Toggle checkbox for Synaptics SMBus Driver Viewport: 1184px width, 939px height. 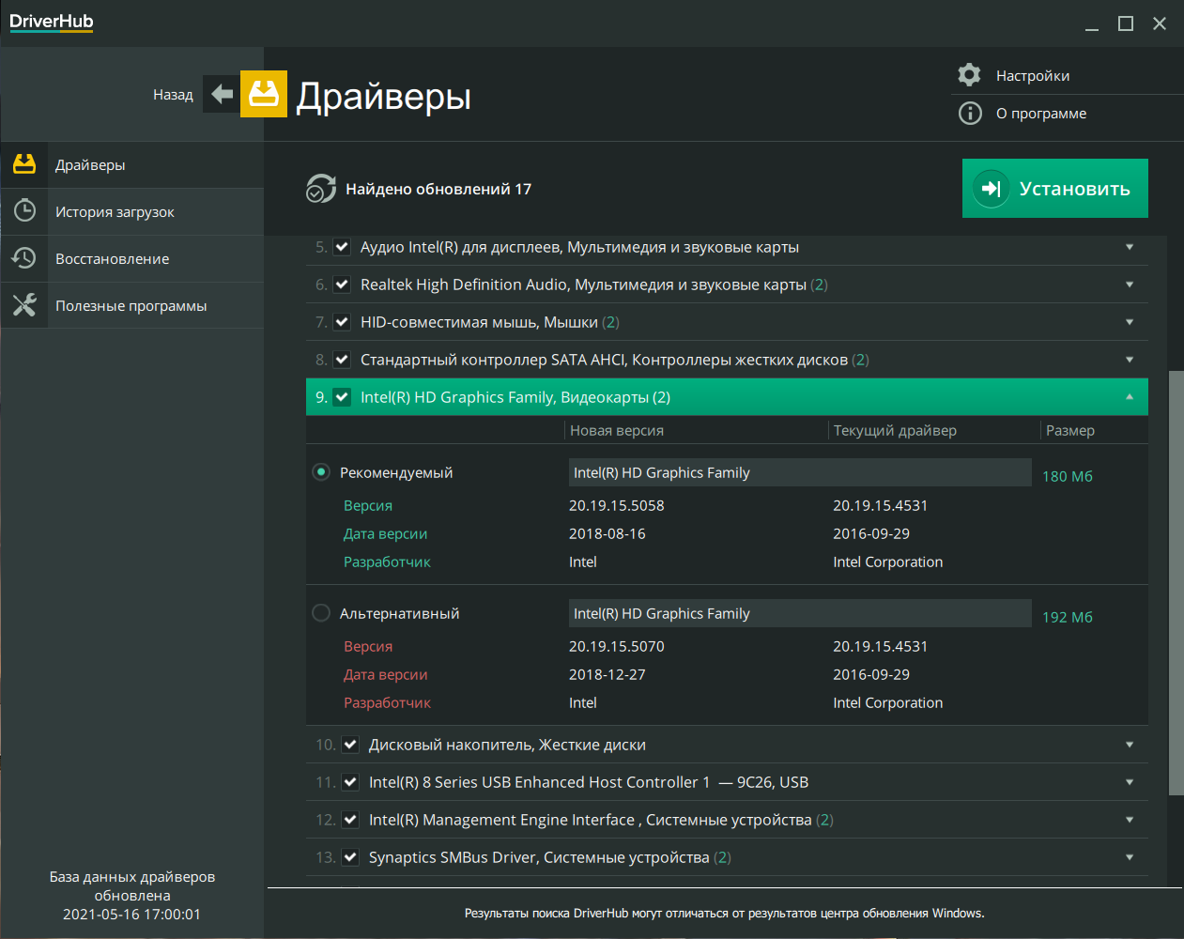350,856
